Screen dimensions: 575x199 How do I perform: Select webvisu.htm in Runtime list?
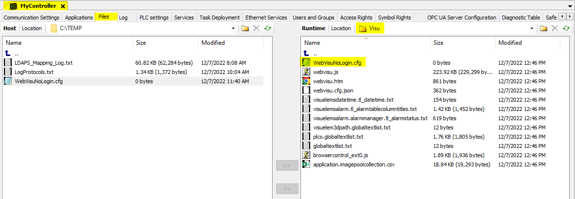coord(328,81)
